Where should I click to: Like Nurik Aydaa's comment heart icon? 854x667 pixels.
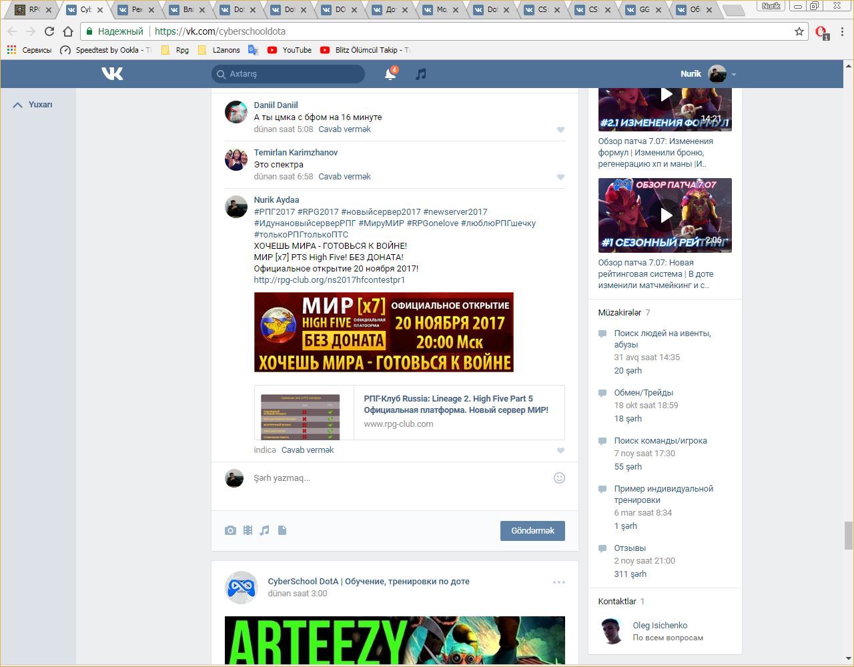[560, 450]
